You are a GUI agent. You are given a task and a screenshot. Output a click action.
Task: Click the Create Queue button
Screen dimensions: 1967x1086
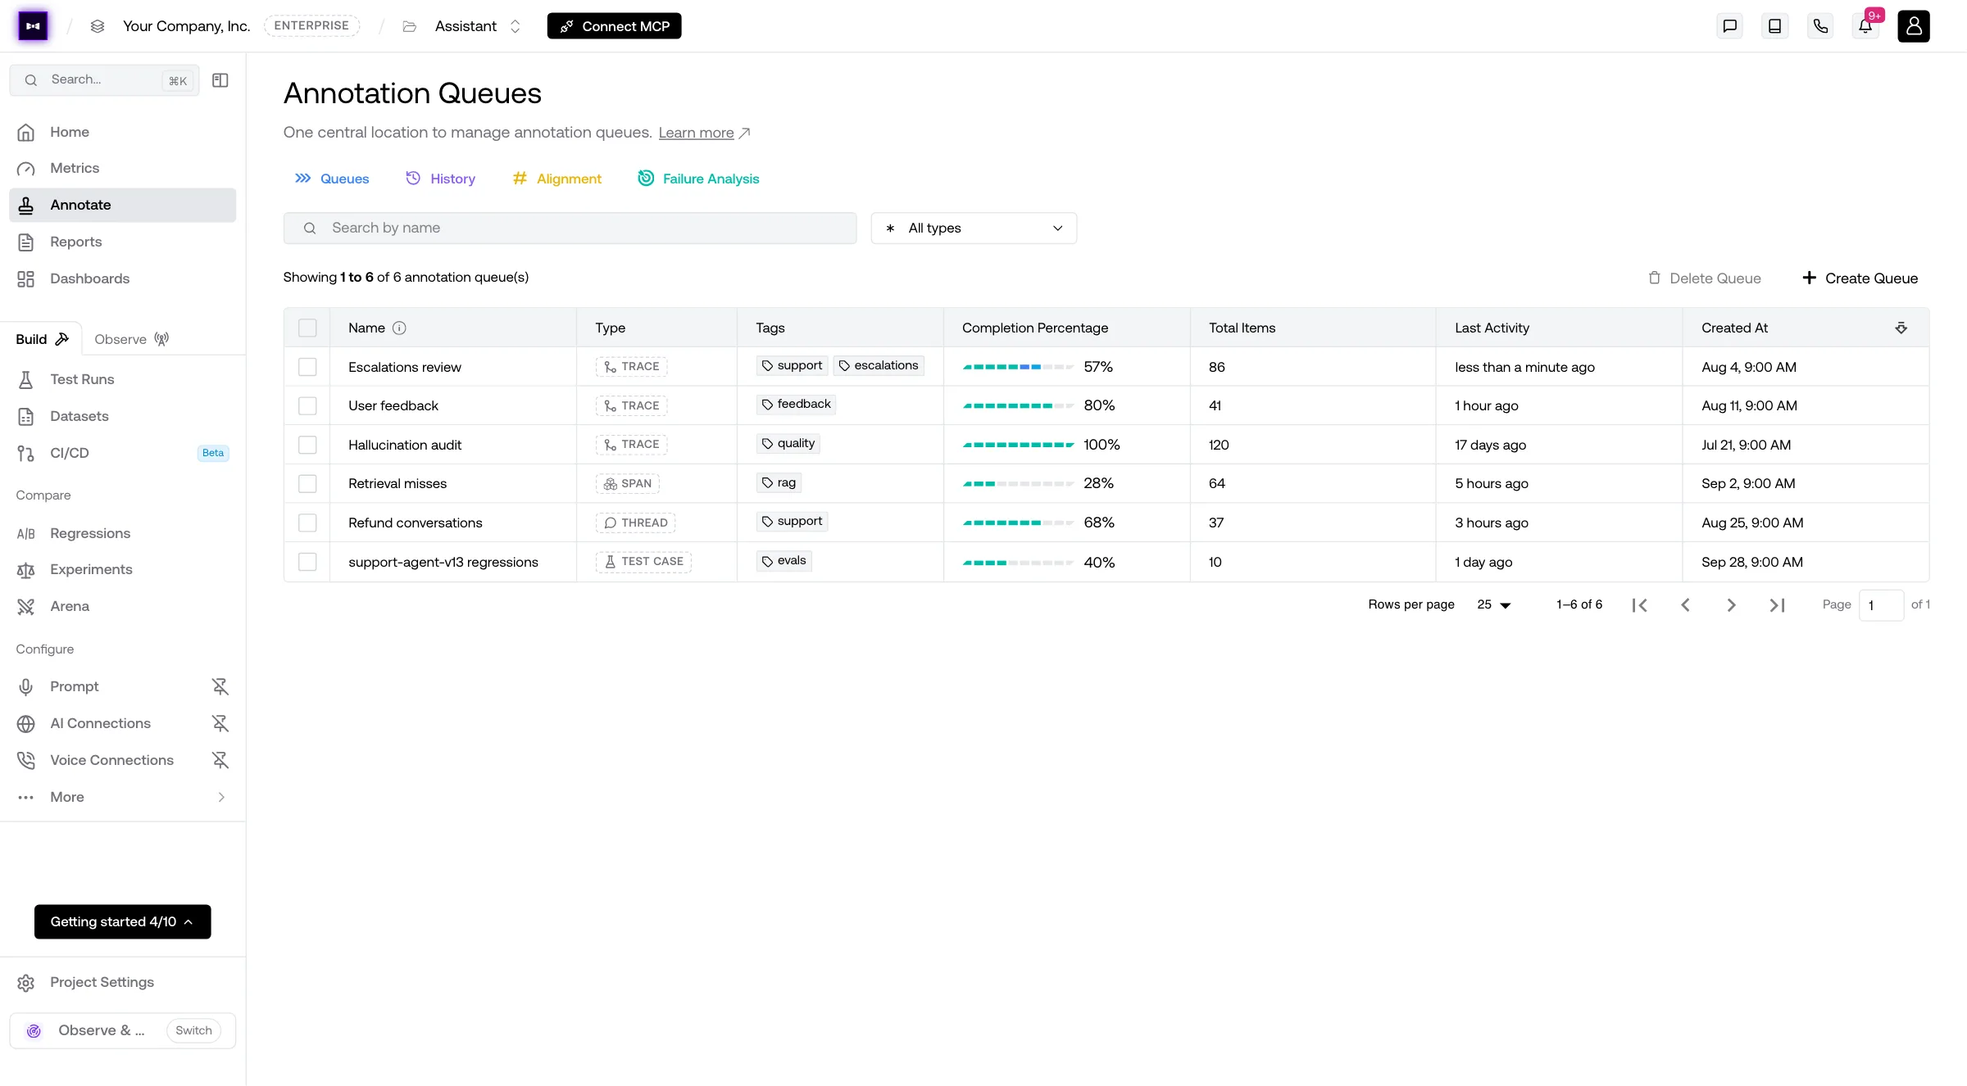pyautogui.click(x=1860, y=278)
